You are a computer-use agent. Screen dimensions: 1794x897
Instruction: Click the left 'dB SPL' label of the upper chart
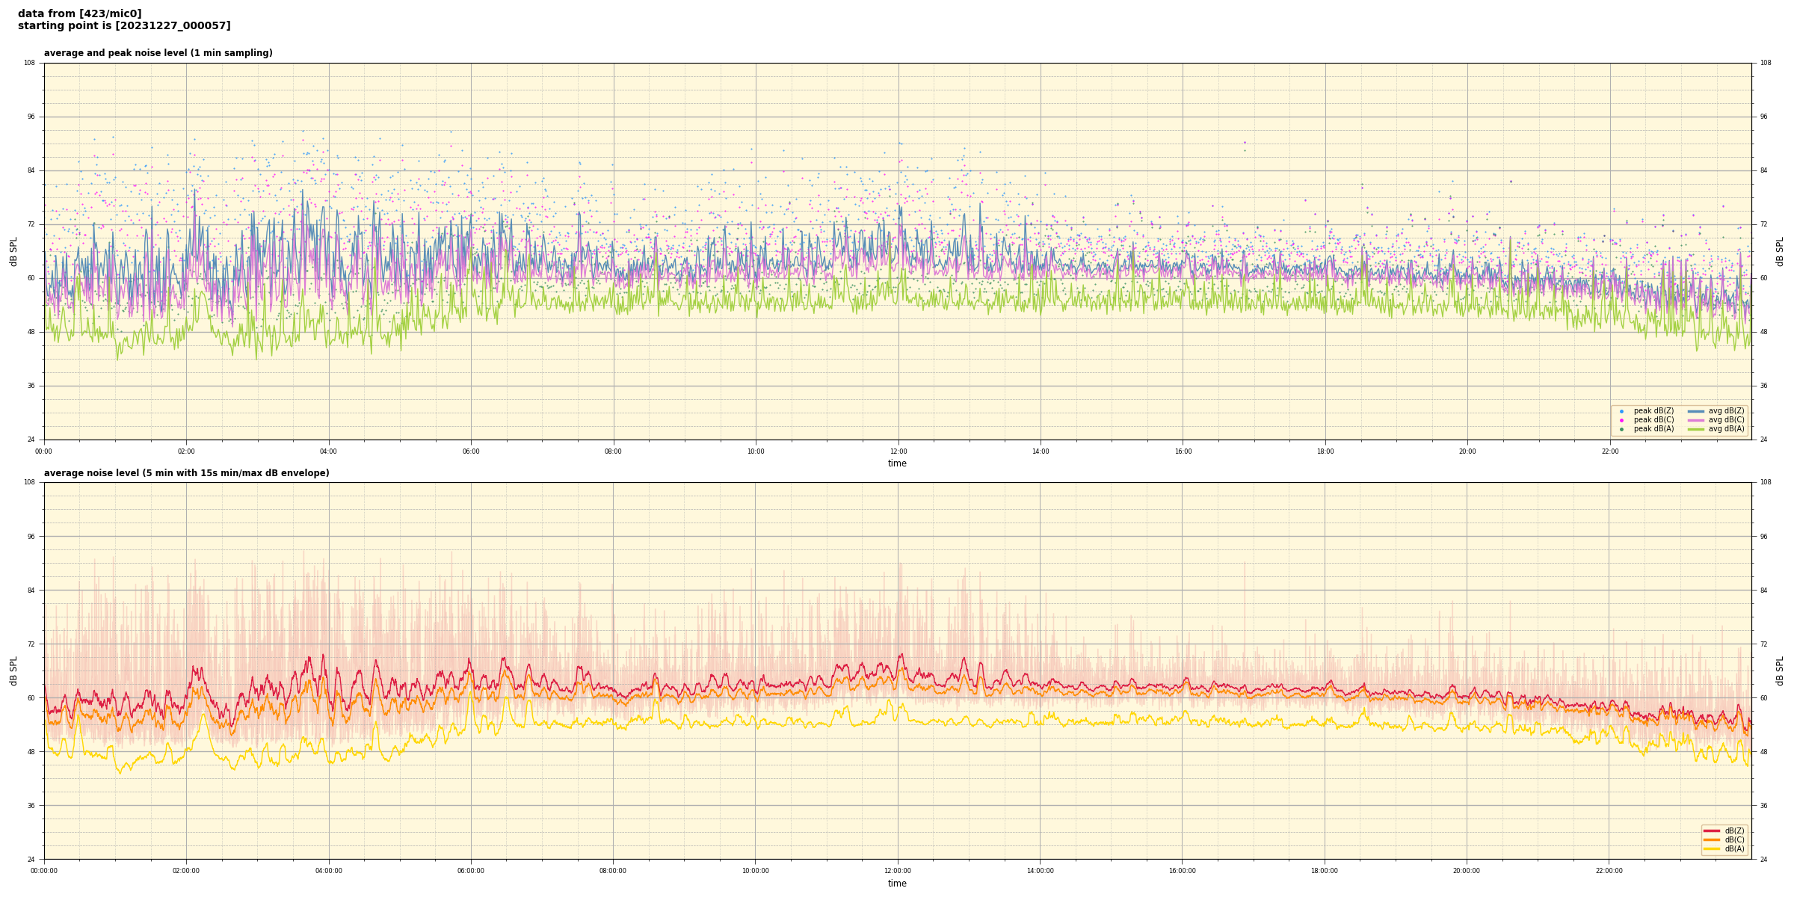13,251
